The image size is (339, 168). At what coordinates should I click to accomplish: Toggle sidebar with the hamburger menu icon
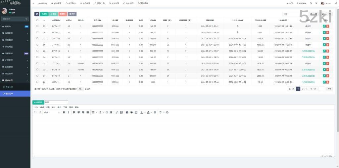(33, 3)
